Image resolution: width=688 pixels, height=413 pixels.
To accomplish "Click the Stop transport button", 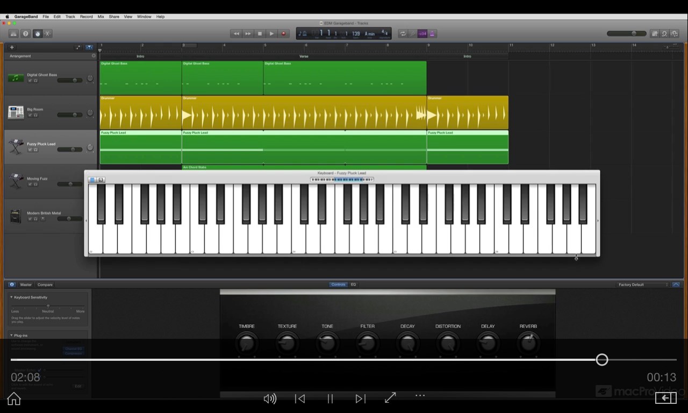I will [260, 34].
